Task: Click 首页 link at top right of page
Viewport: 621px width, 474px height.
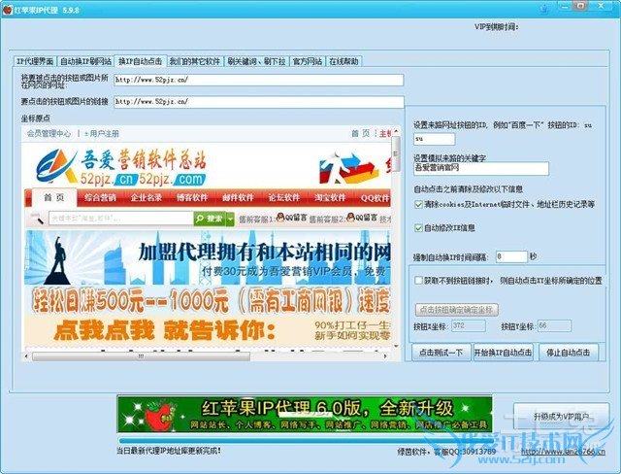Action: (360, 134)
